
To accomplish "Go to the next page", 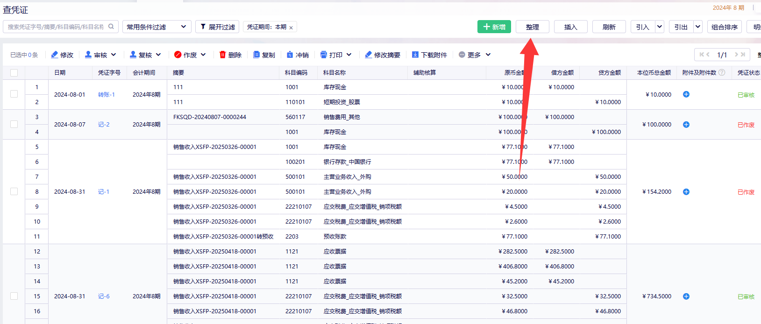I will click(x=736, y=55).
